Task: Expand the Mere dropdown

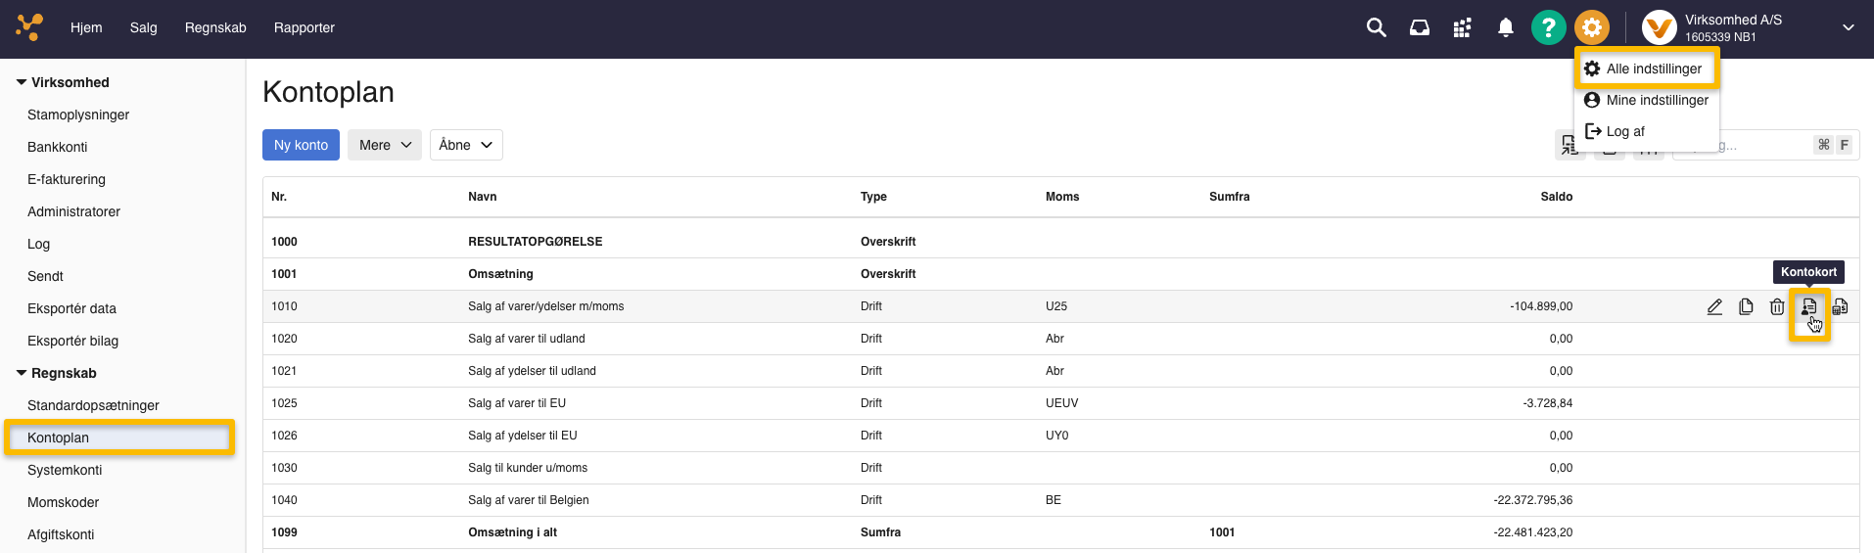Action: coord(385,145)
